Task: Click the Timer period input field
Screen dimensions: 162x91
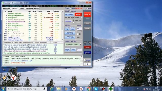Action: tap(79, 29)
